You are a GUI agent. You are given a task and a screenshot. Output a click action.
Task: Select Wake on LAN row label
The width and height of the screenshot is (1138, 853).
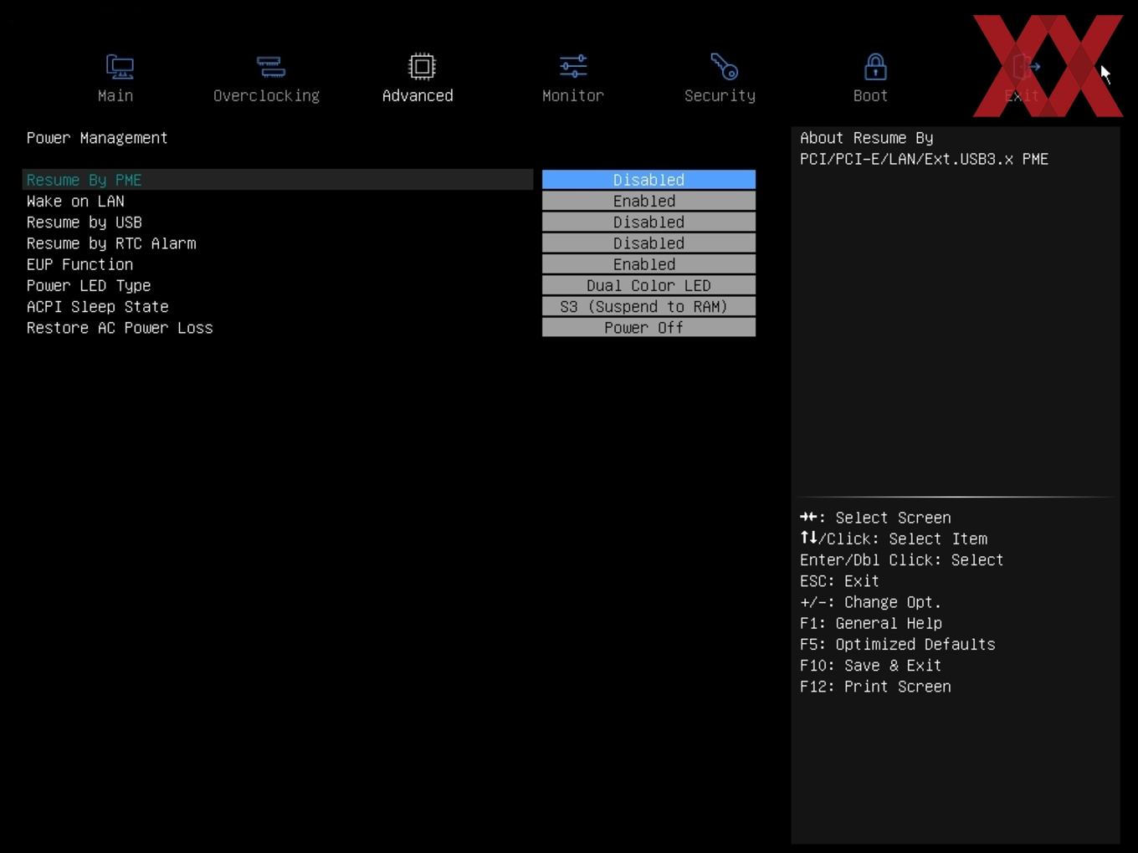click(x=75, y=201)
